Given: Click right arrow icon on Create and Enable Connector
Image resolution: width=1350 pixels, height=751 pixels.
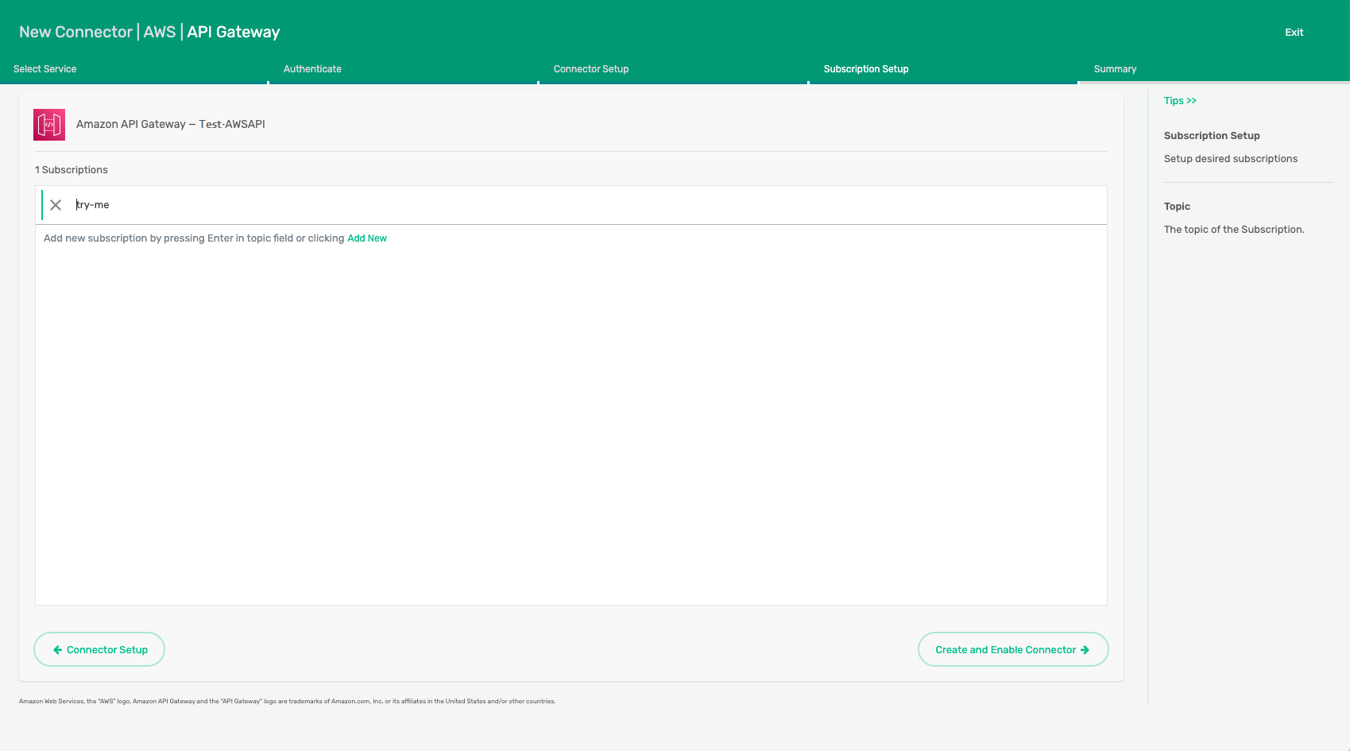Looking at the screenshot, I should 1085,650.
